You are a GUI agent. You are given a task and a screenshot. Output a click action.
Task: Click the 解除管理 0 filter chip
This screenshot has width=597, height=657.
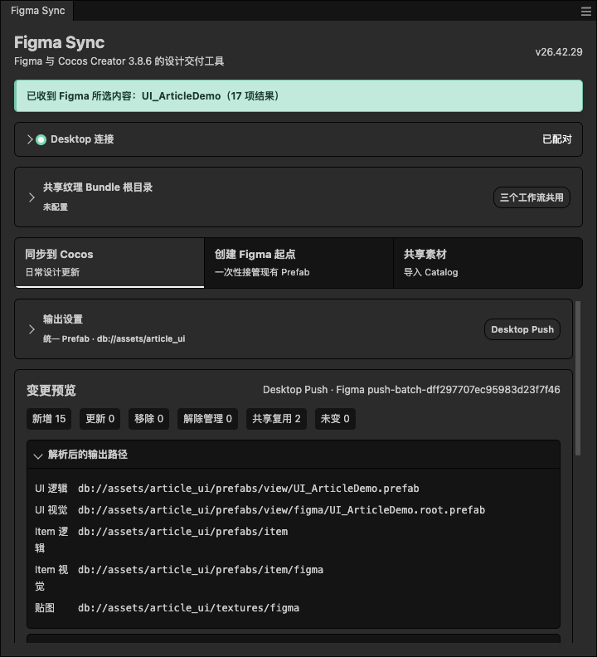coord(207,419)
